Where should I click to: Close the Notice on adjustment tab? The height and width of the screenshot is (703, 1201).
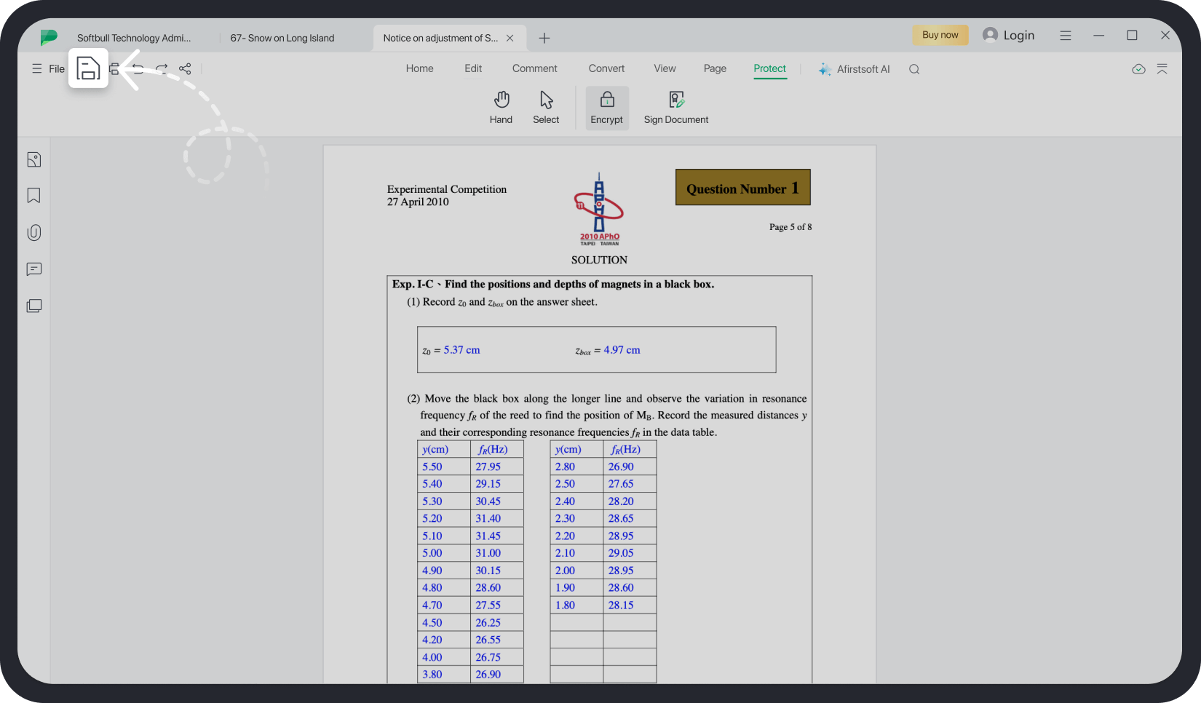point(510,38)
